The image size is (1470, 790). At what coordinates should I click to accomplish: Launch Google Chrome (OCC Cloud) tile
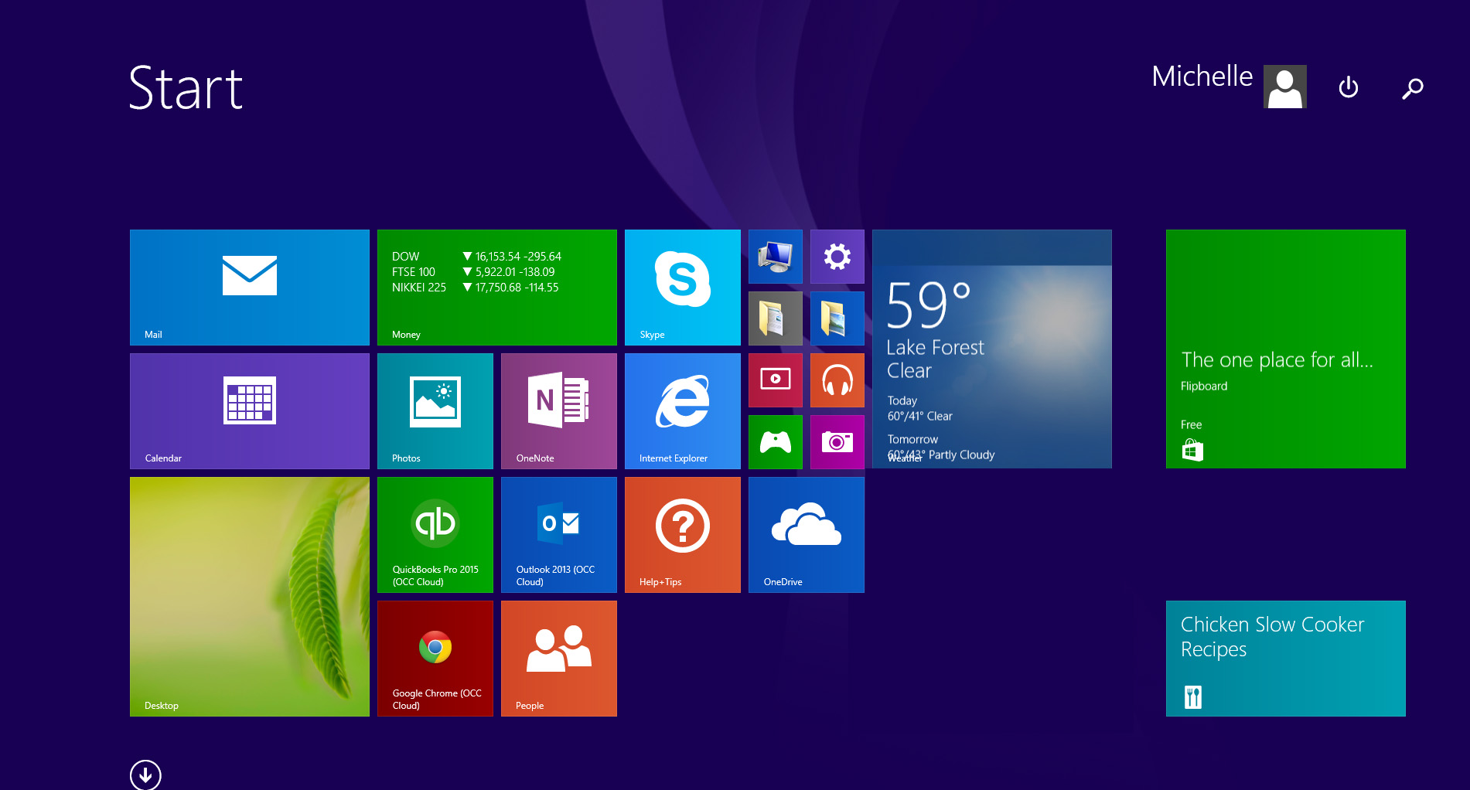click(x=435, y=658)
